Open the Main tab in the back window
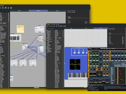The height and width of the screenshot is (94, 126). (19, 11)
